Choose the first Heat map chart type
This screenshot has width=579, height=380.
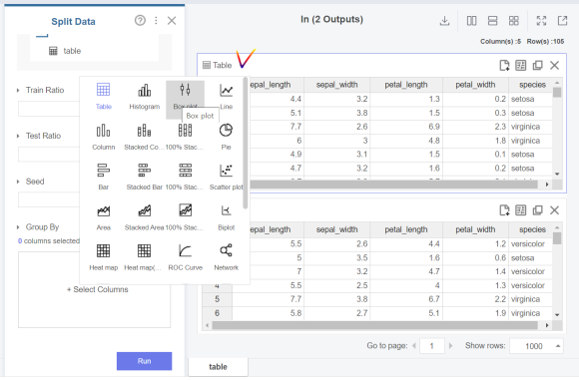(103, 257)
